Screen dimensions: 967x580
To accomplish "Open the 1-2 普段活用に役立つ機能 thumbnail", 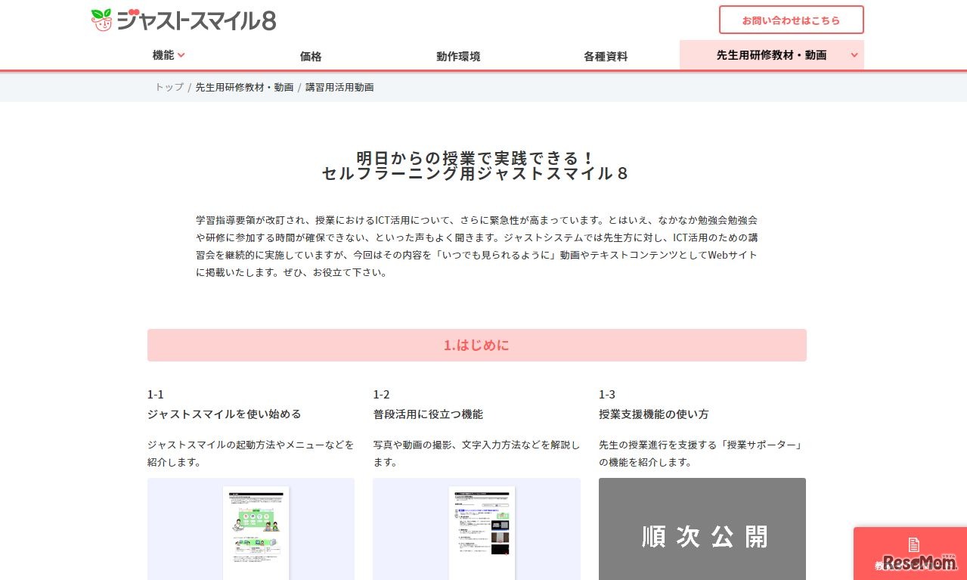I will (476, 529).
